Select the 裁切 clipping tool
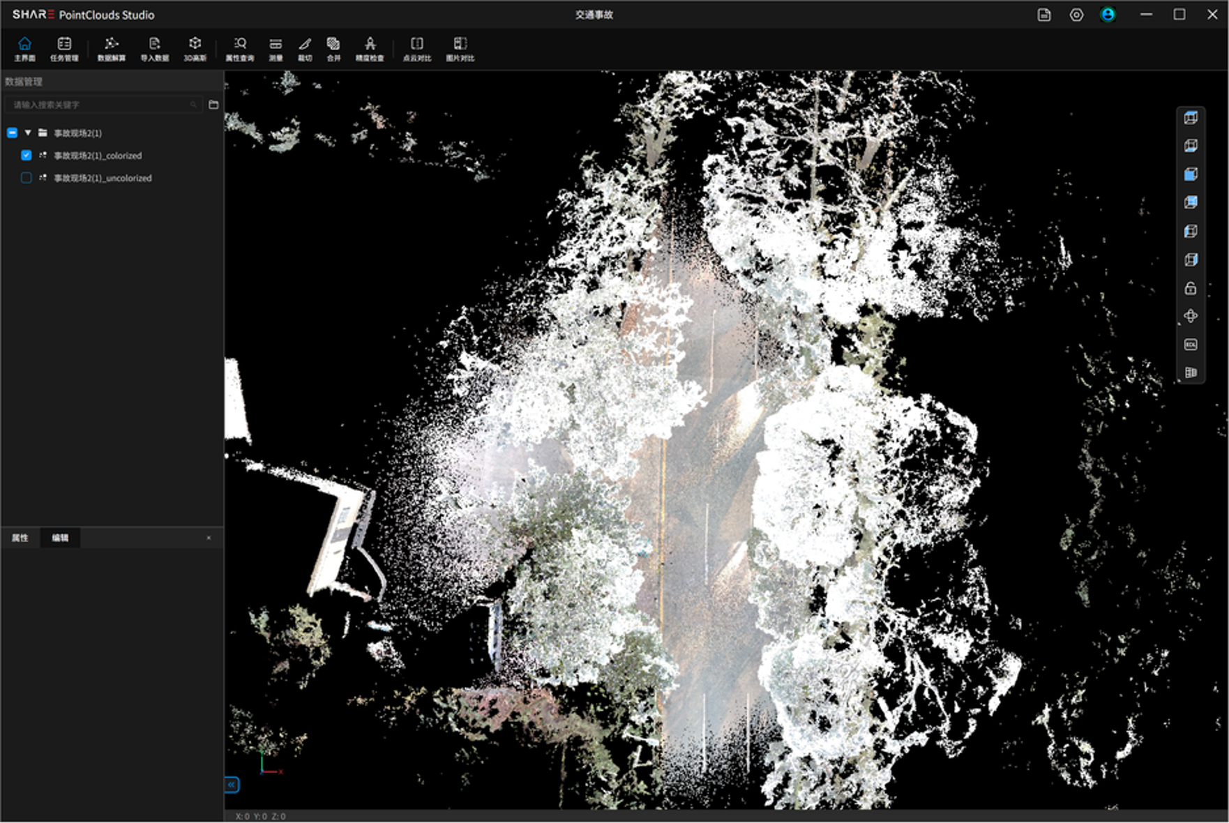 point(306,49)
